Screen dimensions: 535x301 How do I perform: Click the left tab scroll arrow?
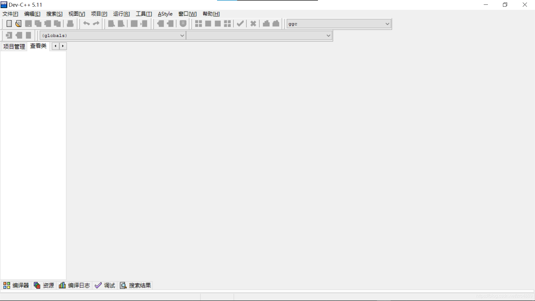coord(55,46)
